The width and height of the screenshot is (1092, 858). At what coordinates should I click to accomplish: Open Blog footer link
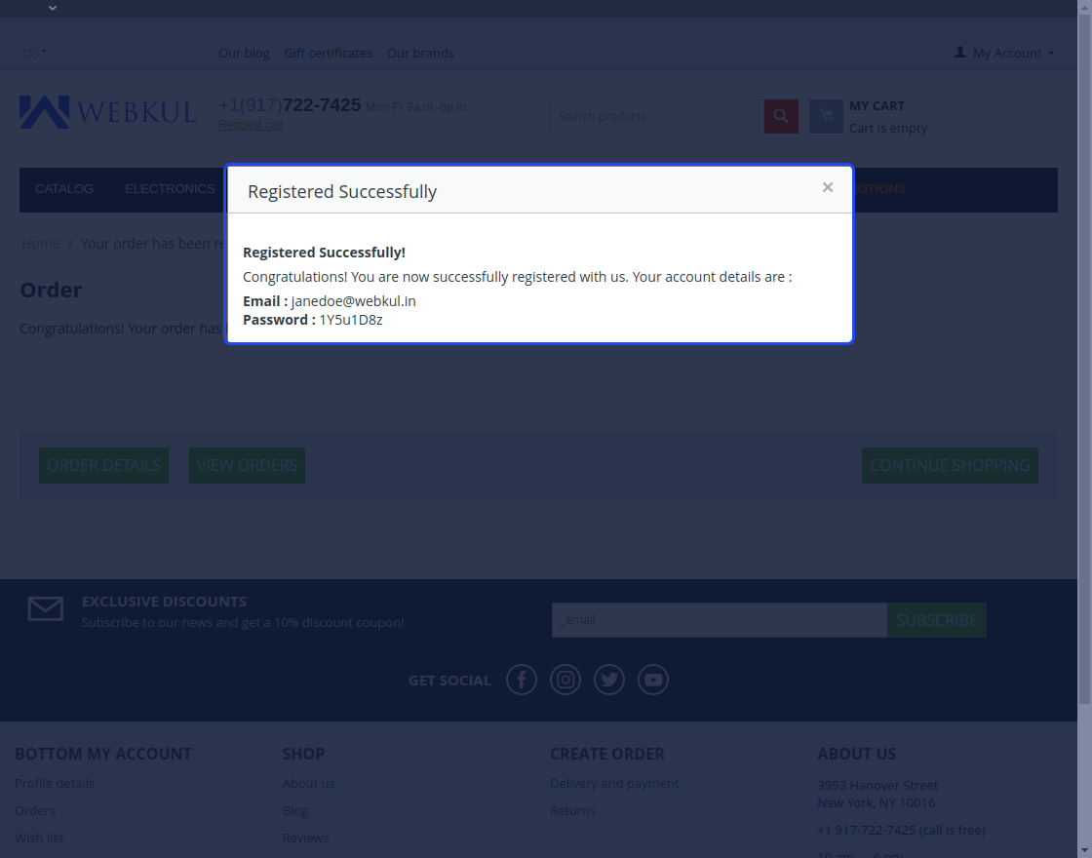[x=295, y=810]
